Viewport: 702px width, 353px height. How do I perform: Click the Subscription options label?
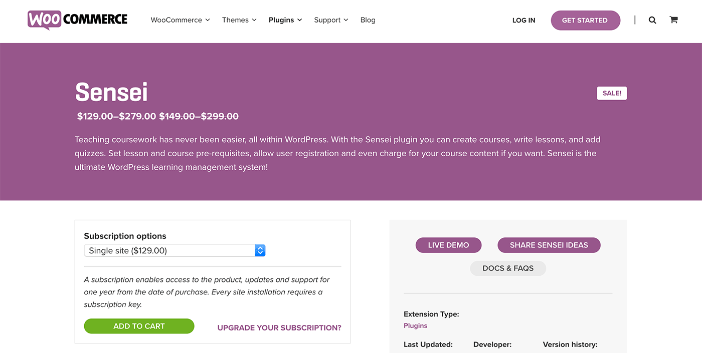[x=125, y=236]
